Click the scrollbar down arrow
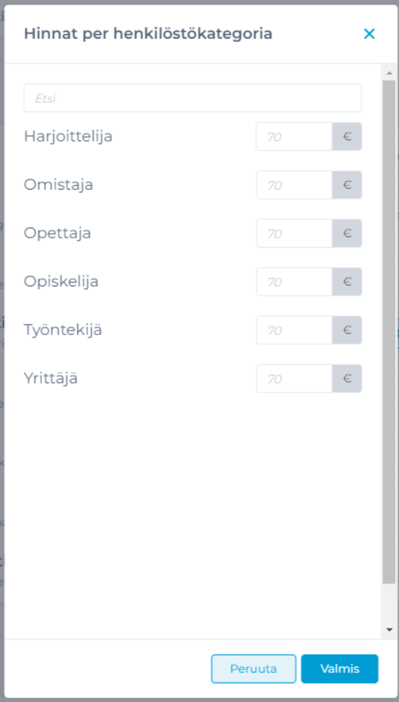 click(x=389, y=629)
